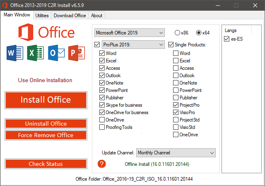Click the PowerPoint application logo
This screenshot has width=265, height=186.
77,53
